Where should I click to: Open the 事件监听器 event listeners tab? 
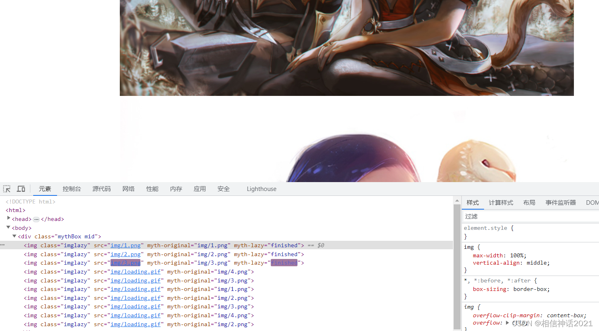coord(561,203)
